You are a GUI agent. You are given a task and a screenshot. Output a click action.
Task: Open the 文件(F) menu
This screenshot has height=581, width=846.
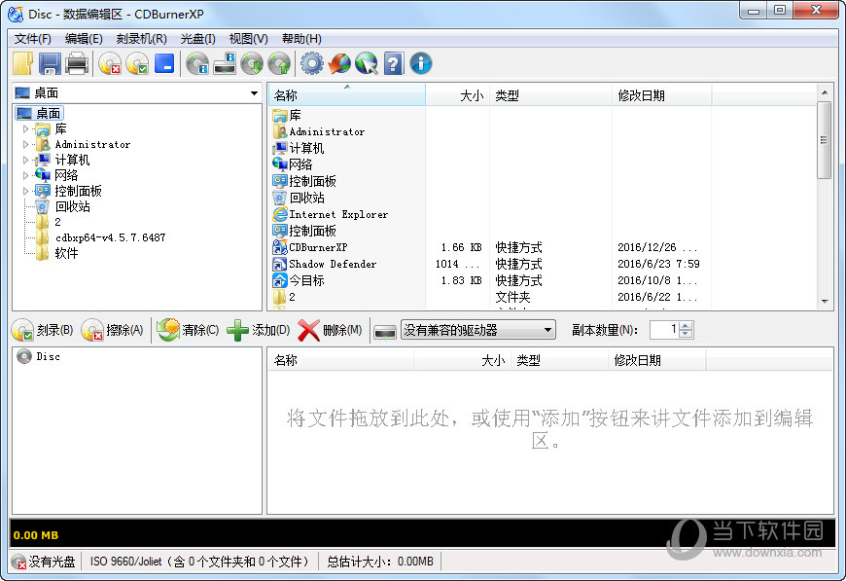coord(32,39)
